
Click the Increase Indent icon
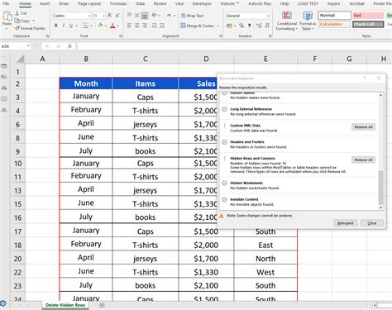coord(162,26)
